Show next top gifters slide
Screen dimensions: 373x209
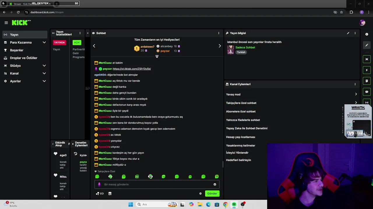pyautogui.click(x=220, y=46)
